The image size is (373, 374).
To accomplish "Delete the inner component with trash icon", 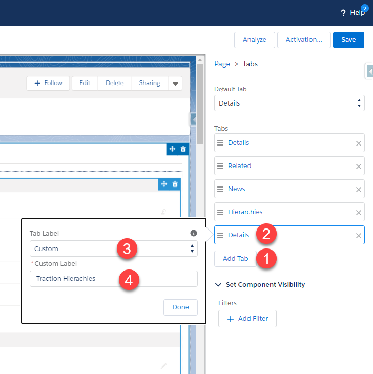I will tap(175, 184).
